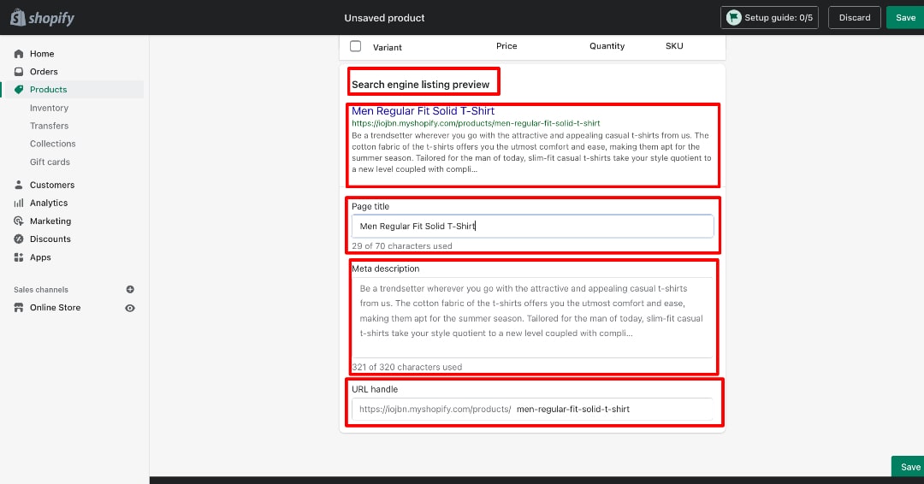Click the bottom Save button
This screenshot has height=484, width=924.
click(x=908, y=466)
